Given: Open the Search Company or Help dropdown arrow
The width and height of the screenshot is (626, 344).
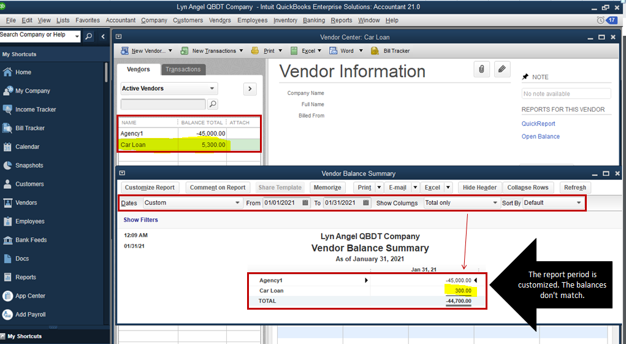Looking at the screenshot, I should 77,36.
